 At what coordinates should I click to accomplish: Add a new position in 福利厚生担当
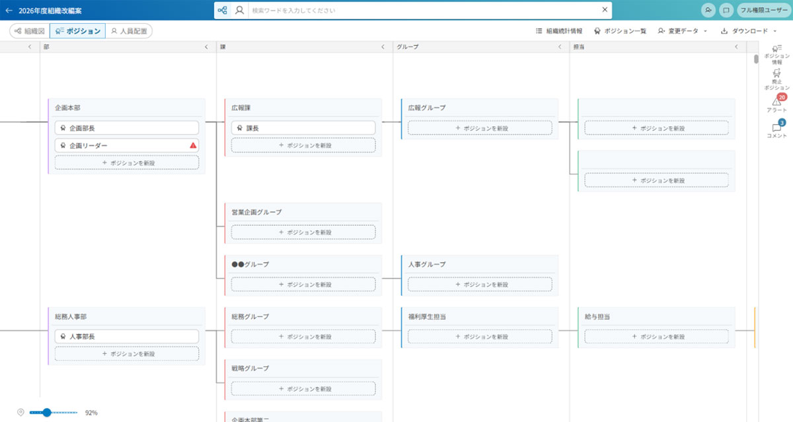(480, 337)
